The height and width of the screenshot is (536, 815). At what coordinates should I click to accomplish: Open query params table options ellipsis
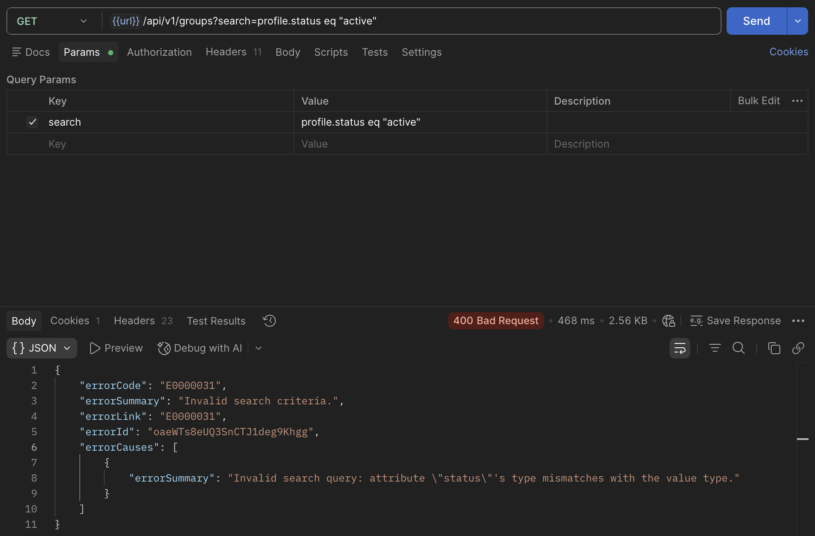(797, 101)
